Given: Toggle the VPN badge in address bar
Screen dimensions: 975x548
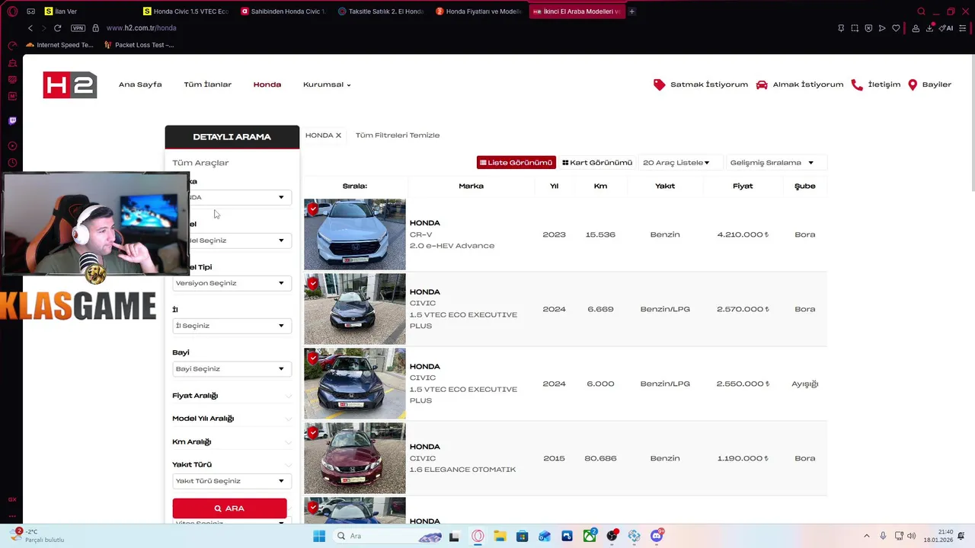Looking at the screenshot, I should [x=78, y=28].
